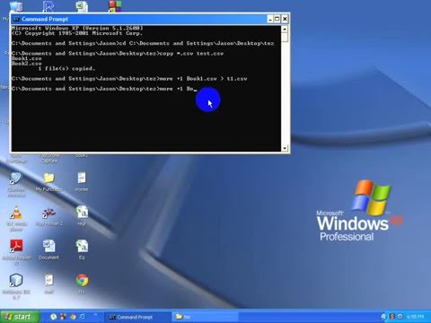
Task: Switch to Command Prompt in the taskbar
Action: pos(137,317)
